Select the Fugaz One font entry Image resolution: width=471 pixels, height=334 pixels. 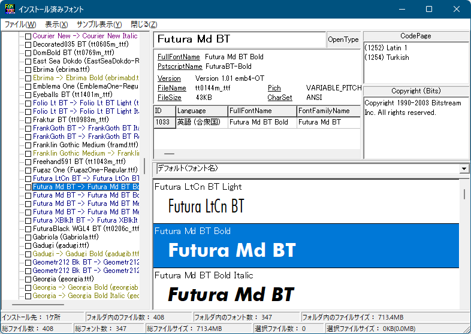point(78,170)
